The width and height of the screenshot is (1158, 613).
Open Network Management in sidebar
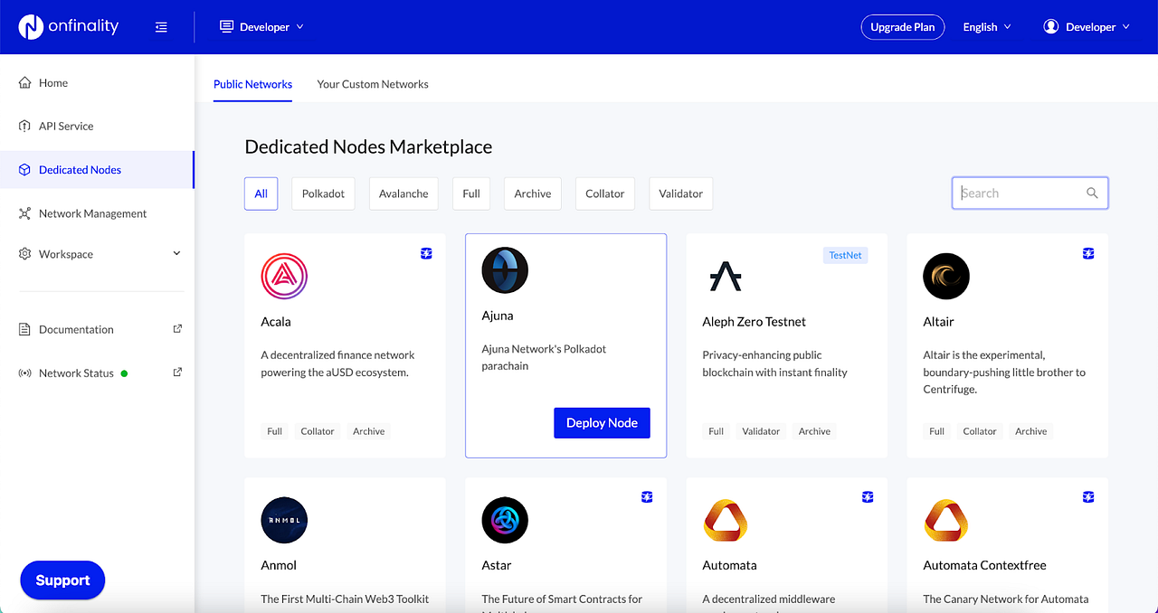point(97,213)
